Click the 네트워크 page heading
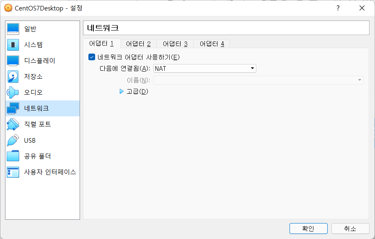Screen dimensions: 375x239 pos(103,28)
